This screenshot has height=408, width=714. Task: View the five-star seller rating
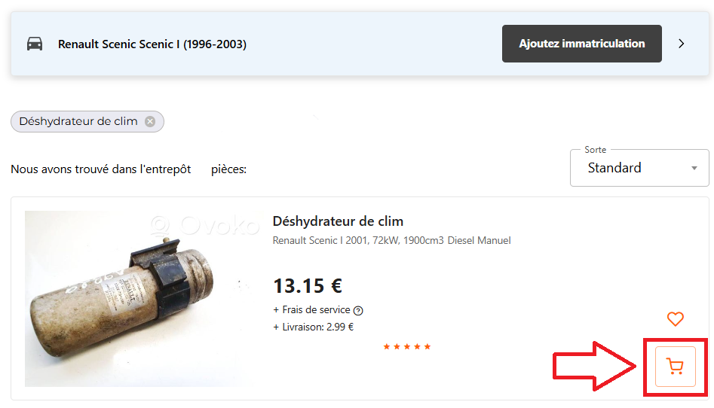(406, 346)
